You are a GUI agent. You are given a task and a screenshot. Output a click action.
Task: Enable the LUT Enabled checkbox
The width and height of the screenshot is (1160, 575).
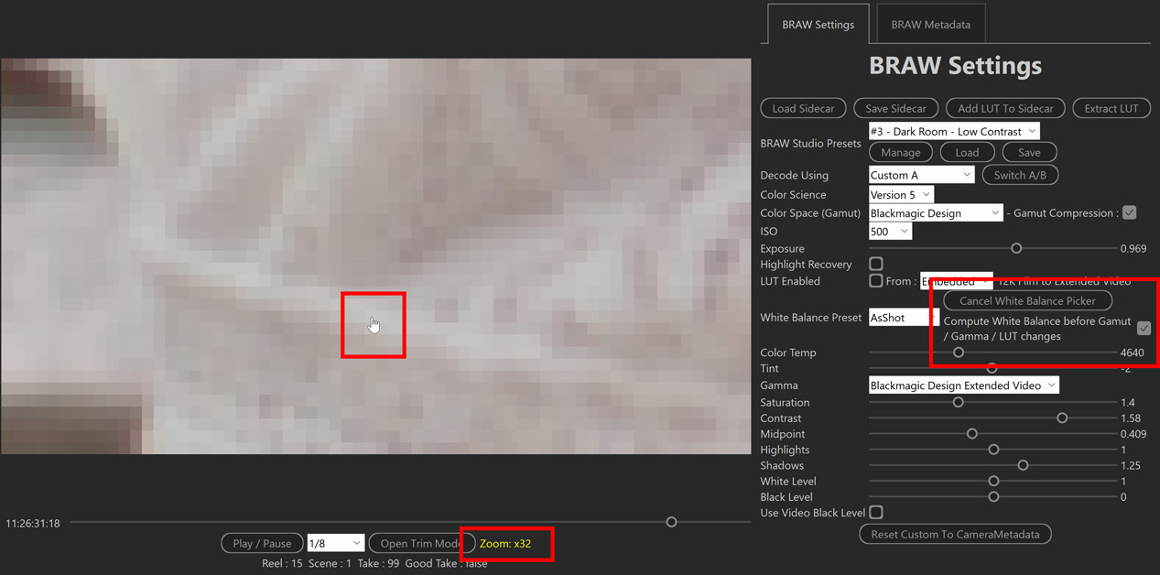(875, 281)
